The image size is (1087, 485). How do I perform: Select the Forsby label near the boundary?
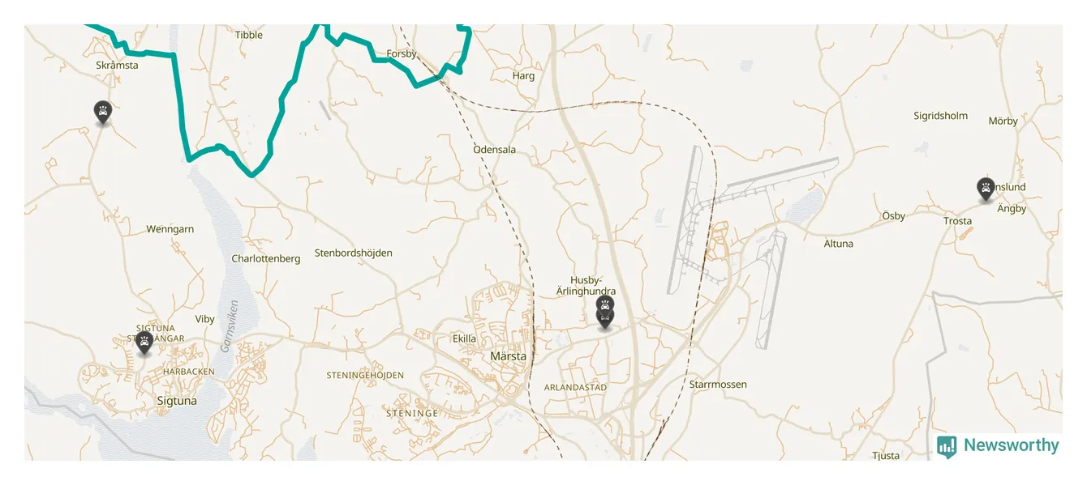402,54
